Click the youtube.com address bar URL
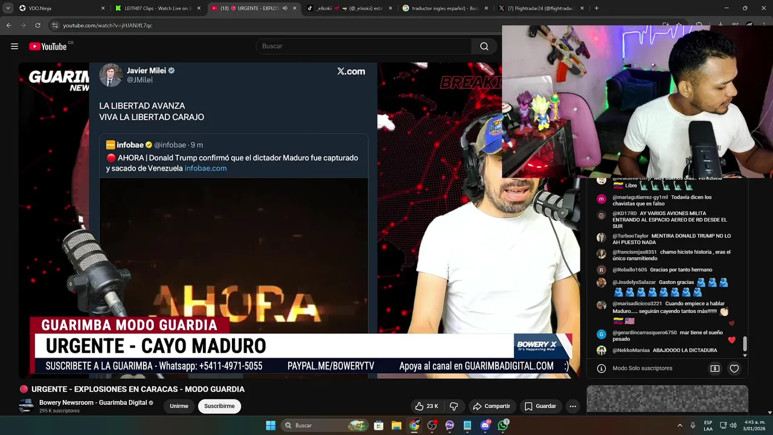773x435 pixels. tap(107, 25)
